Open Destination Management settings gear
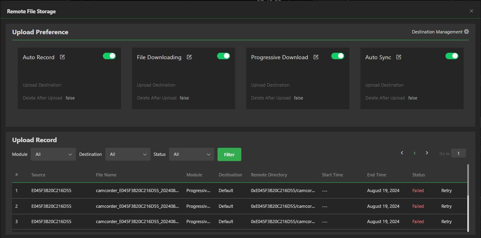The width and height of the screenshot is (481, 238). [466, 31]
